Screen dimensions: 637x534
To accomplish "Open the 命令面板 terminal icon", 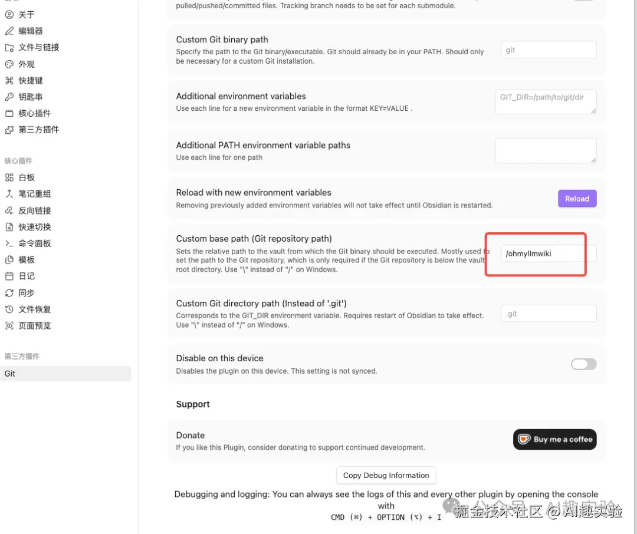I will 9,243.
